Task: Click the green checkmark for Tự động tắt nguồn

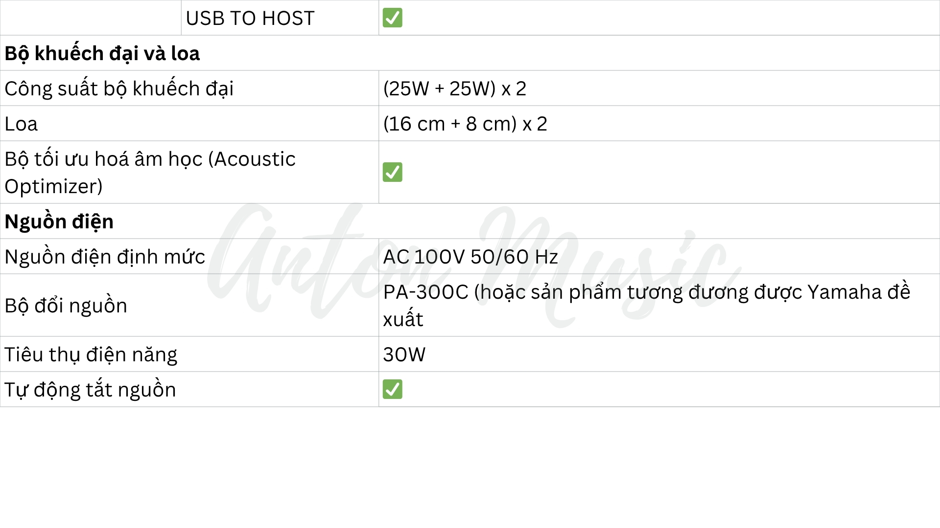Action: pyautogui.click(x=392, y=389)
